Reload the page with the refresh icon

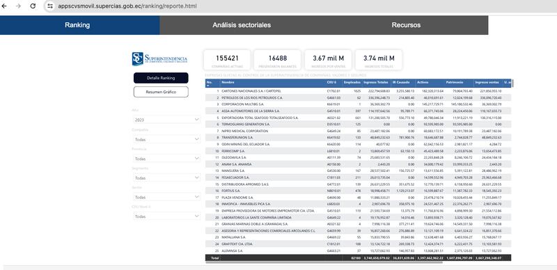coord(33,6)
